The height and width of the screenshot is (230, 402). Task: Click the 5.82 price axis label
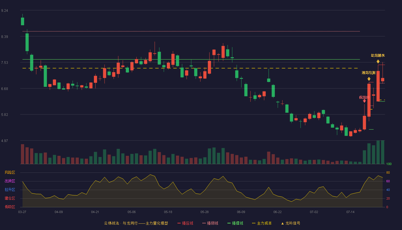click(x=5, y=115)
